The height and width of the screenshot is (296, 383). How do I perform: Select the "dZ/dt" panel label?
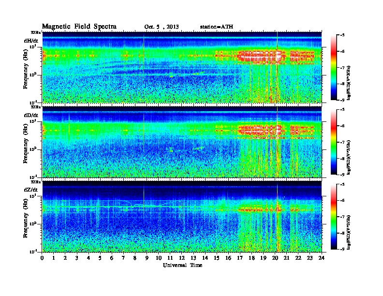click(x=31, y=190)
